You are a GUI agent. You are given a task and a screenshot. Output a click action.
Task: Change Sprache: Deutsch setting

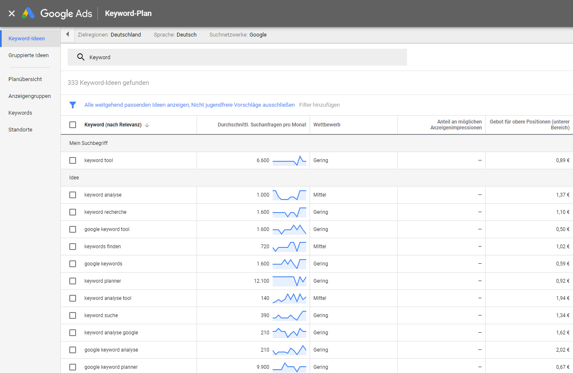pos(175,35)
